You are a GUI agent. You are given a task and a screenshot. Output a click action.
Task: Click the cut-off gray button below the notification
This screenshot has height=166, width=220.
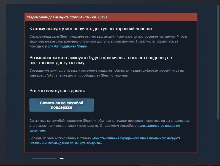pyautogui.click(x=44, y=158)
